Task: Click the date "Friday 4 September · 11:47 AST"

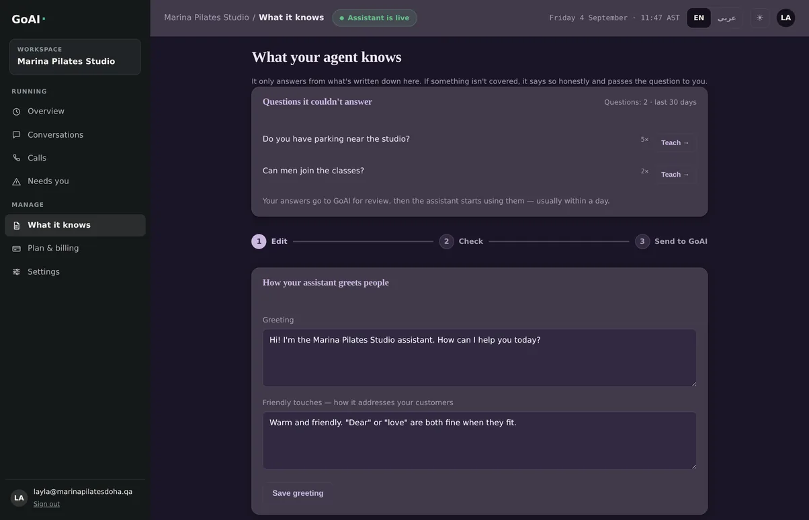Action: [614, 18]
